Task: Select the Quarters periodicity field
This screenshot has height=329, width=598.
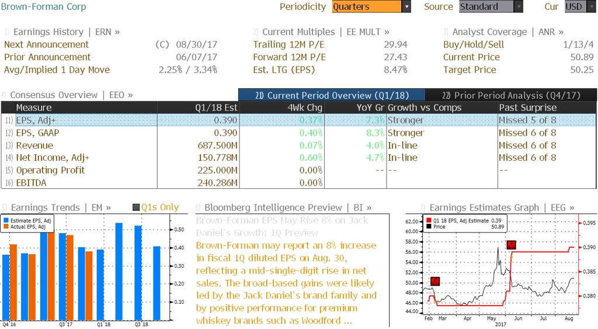Action: point(367,6)
